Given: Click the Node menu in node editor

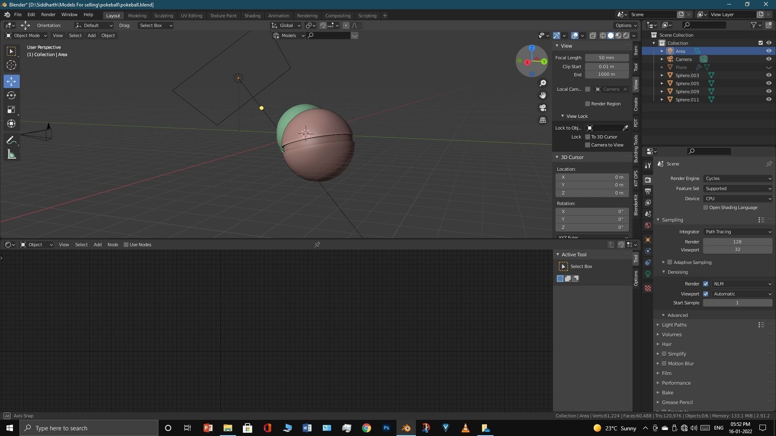Looking at the screenshot, I should coord(113,245).
